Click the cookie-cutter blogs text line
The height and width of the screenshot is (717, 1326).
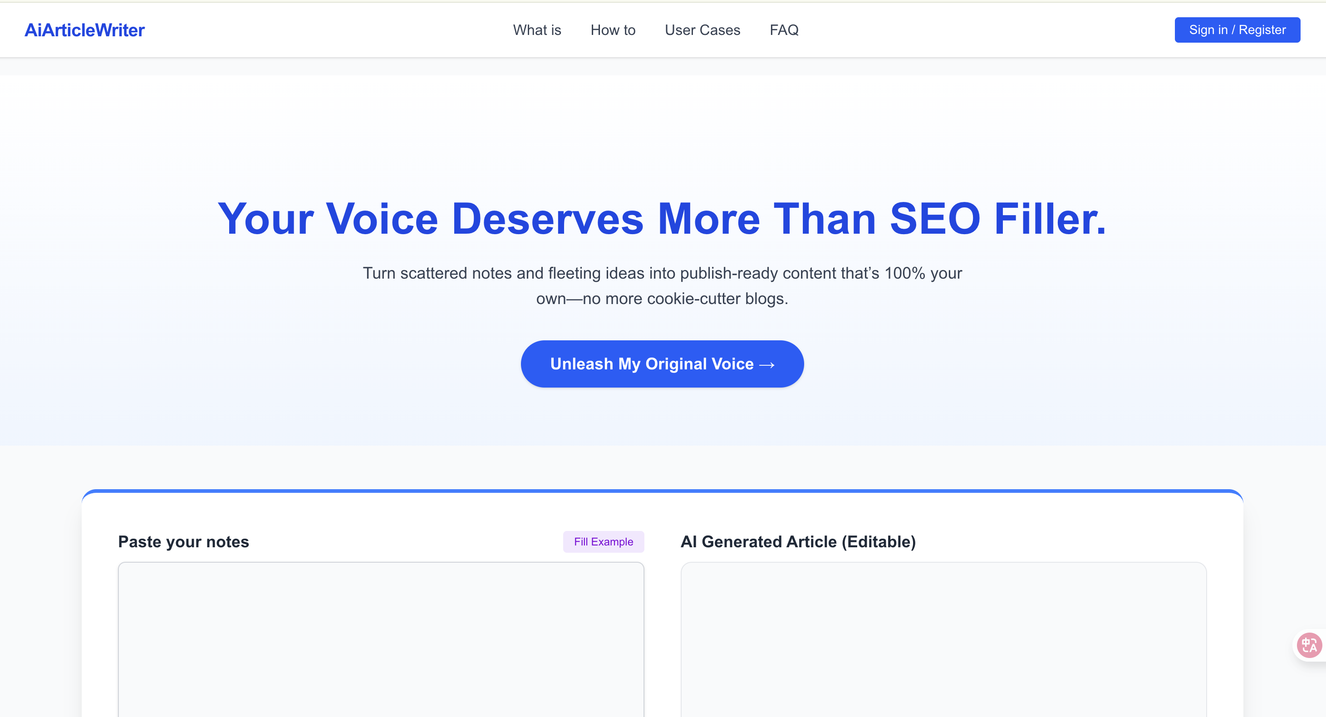662,299
